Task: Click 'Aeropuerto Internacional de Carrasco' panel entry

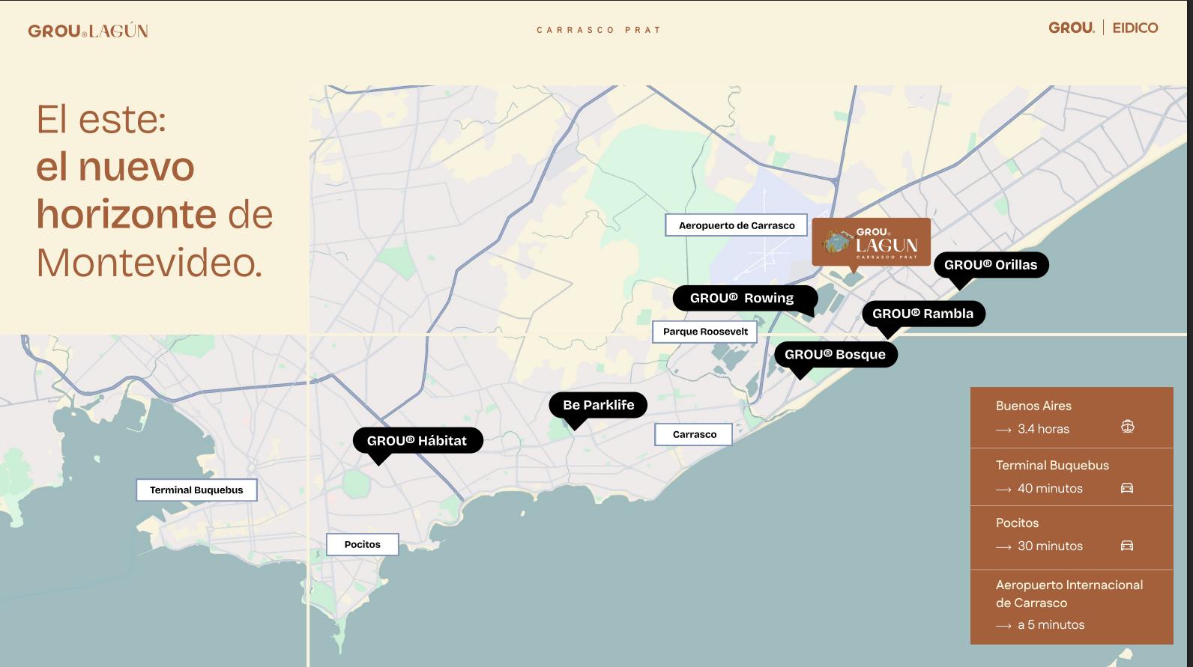Action: [x=1069, y=594]
